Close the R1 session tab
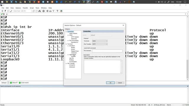Screen dimensions: 189x106 point(7,14)
